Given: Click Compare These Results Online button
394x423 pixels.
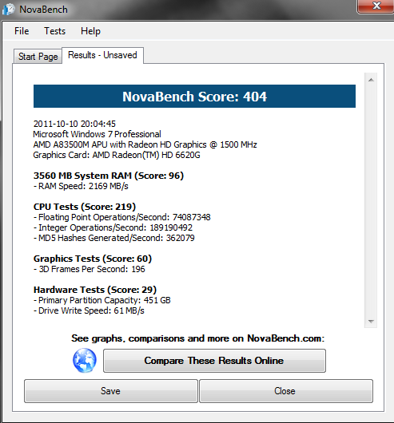Looking at the screenshot, I should [214, 361].
